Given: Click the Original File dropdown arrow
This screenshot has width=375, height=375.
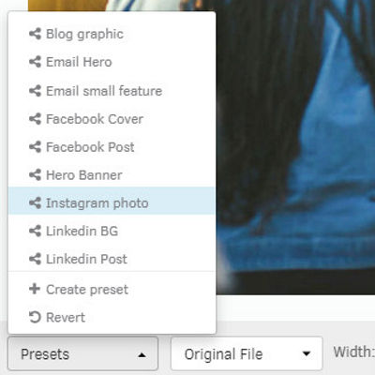Looking at the screenshot, I should coord(307,354).
